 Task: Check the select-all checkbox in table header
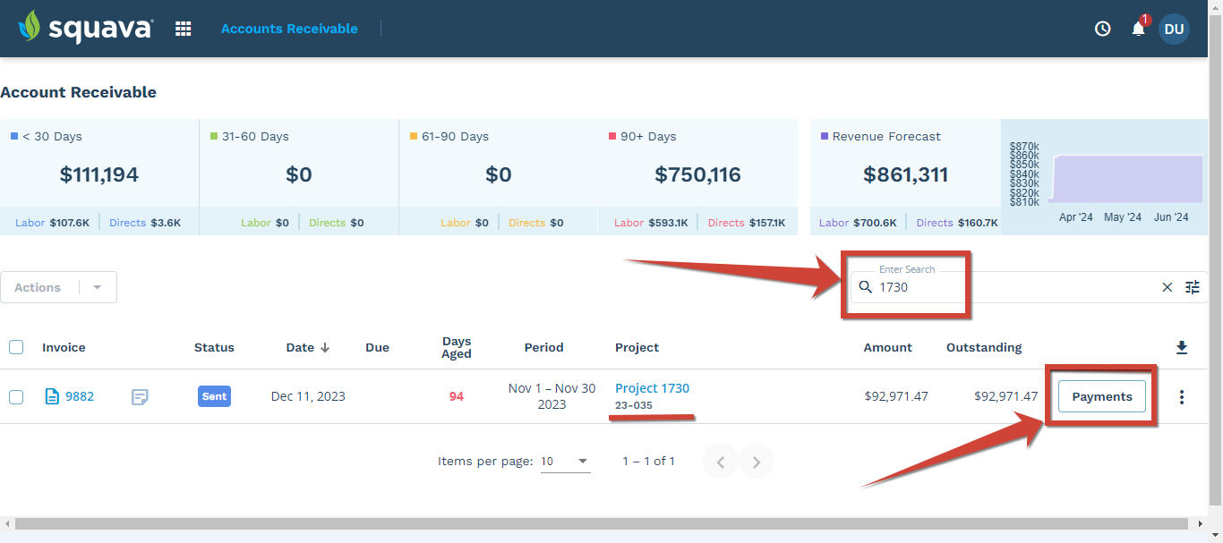click(x=16, y=347)
